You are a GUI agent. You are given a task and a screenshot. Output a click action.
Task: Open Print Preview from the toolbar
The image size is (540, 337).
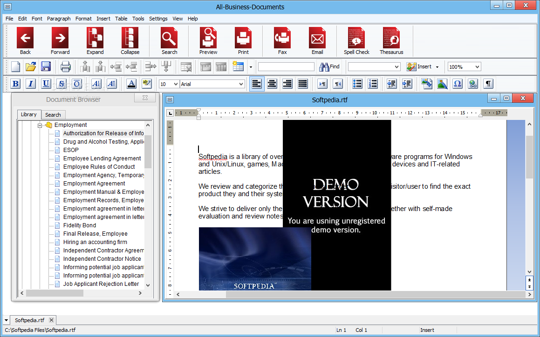tap(208, 38)
